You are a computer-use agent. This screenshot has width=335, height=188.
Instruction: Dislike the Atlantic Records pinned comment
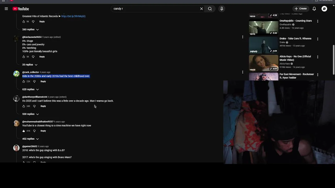(33, 21)
